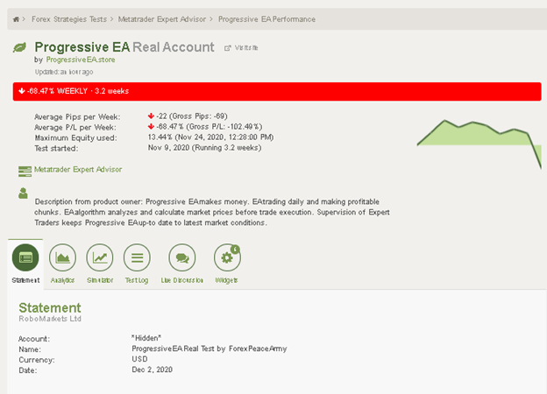Open Forex Strategies Tests breadcrumb

pyautogui.click(x=69, y=19)
